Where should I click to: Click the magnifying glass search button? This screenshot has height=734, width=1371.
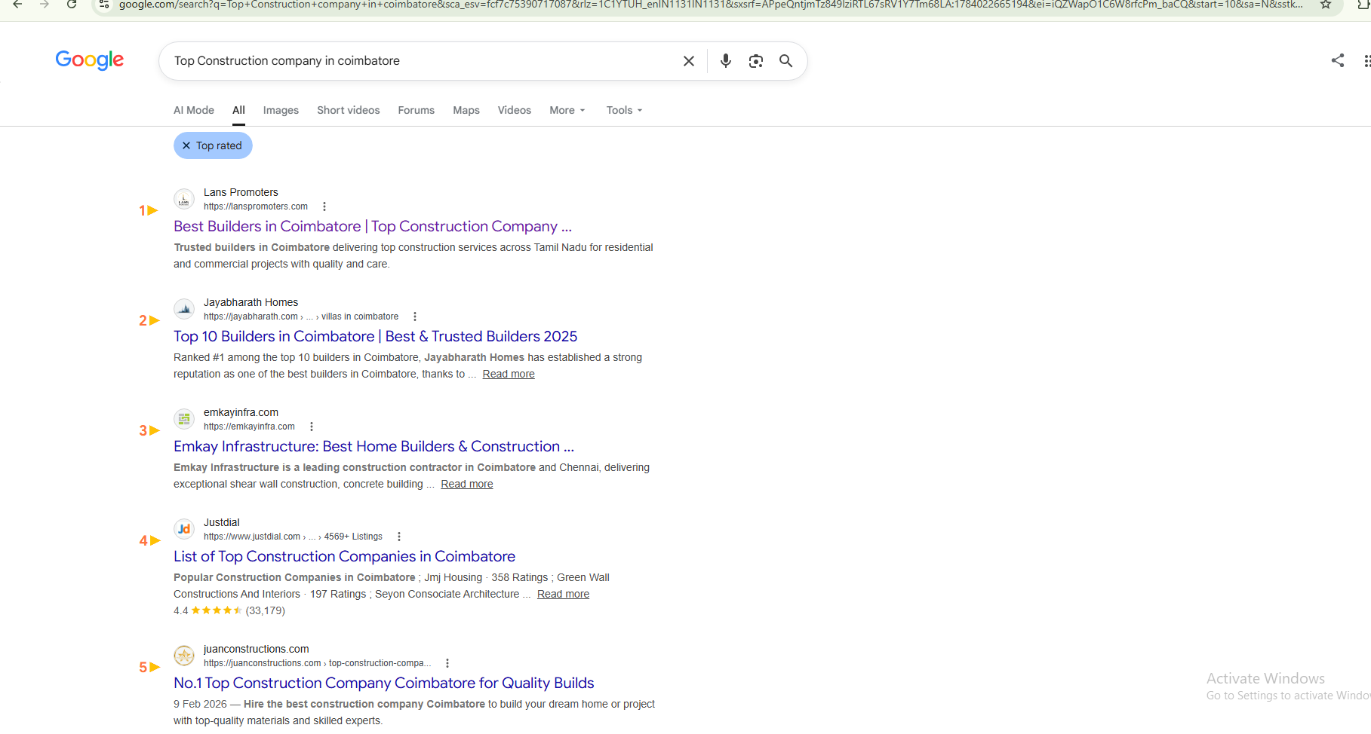coord(786,61)
